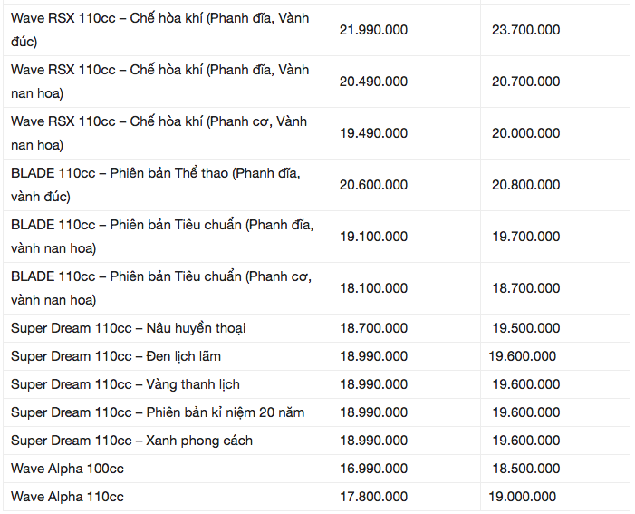The height and width of the screenshot is (514, 635).
Task: Select Super Dream 110cc Đen lịch lãm cell
Action: [x=116, y=356]
